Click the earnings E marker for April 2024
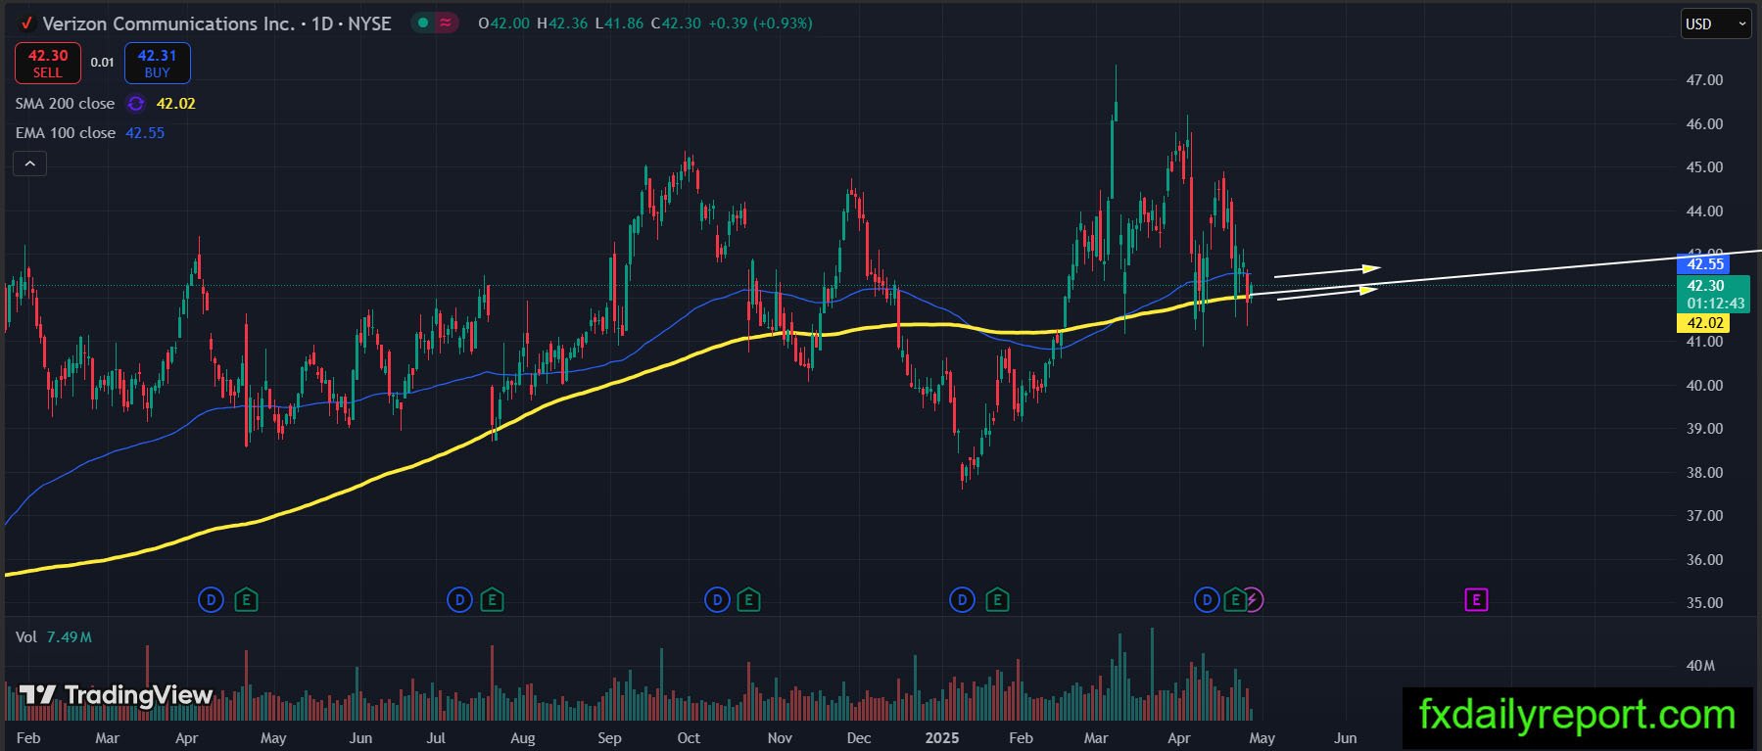 coord(246,599)
